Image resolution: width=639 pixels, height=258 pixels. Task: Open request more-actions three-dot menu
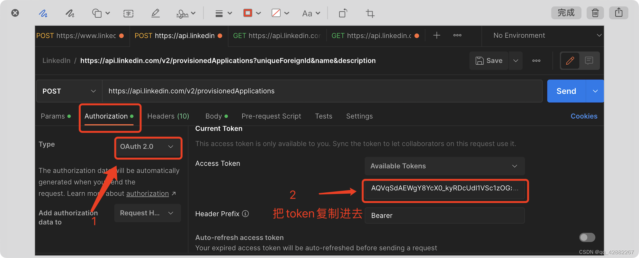536,60
